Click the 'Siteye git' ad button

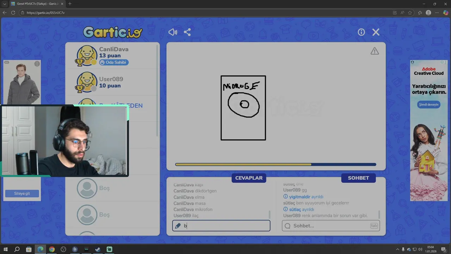coord(22,194)
